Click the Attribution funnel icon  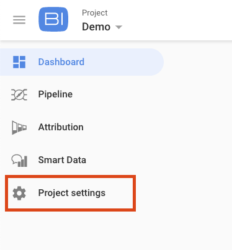point(19,127)
